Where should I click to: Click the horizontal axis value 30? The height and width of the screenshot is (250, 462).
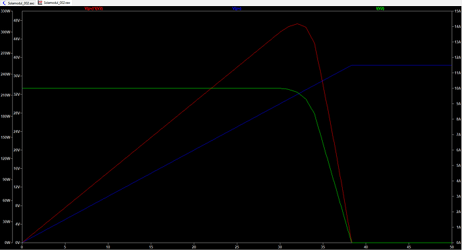click(x=280, y=247)
